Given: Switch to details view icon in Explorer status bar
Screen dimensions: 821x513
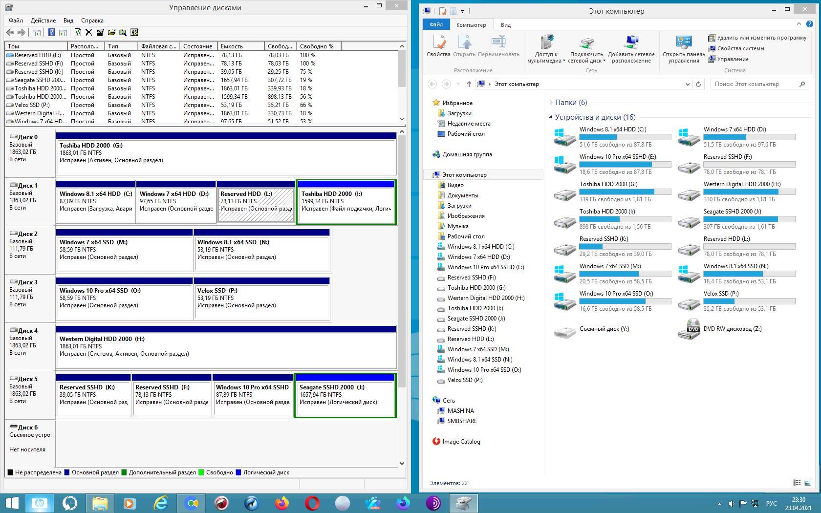Looking at the screenshot, I should [x=797, y=483].
